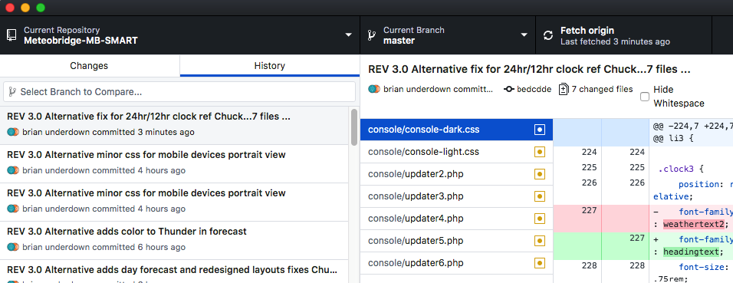733x283 pixels.
Task: Select file console/console-dark.css
Action: pos(456,130)
